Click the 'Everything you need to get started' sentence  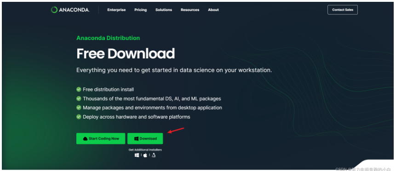point(174,70)
